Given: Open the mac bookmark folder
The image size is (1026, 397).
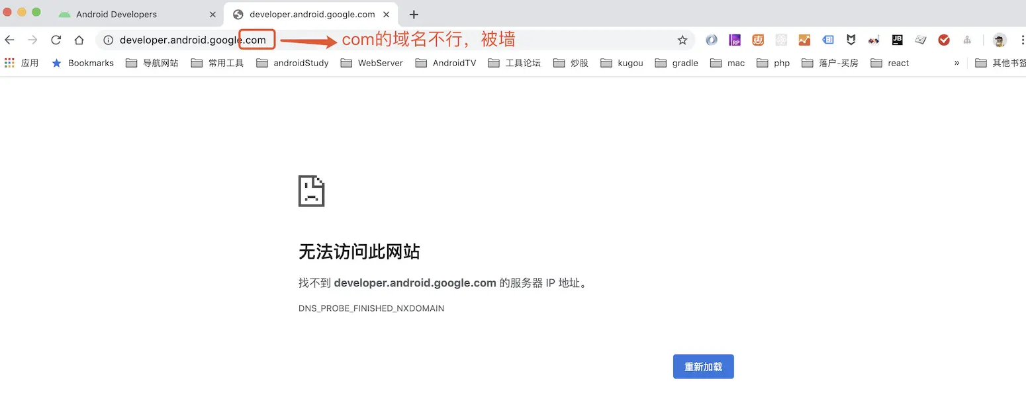Looking at the screenshot, I should [727, 63].
